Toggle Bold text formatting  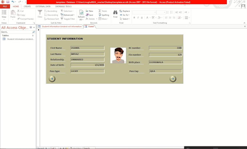134,18
